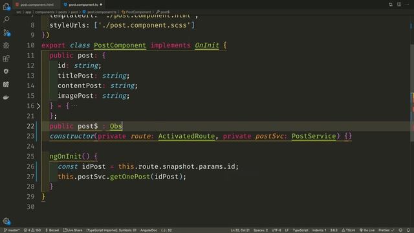Click the unsaved dot on post.component.ts tab

point(101,5)
